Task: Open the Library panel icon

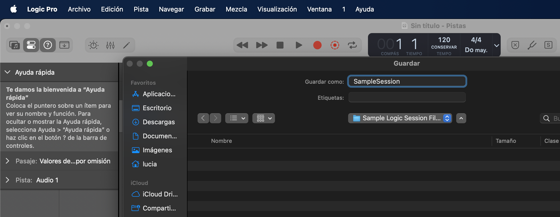Action: [15, 45]
